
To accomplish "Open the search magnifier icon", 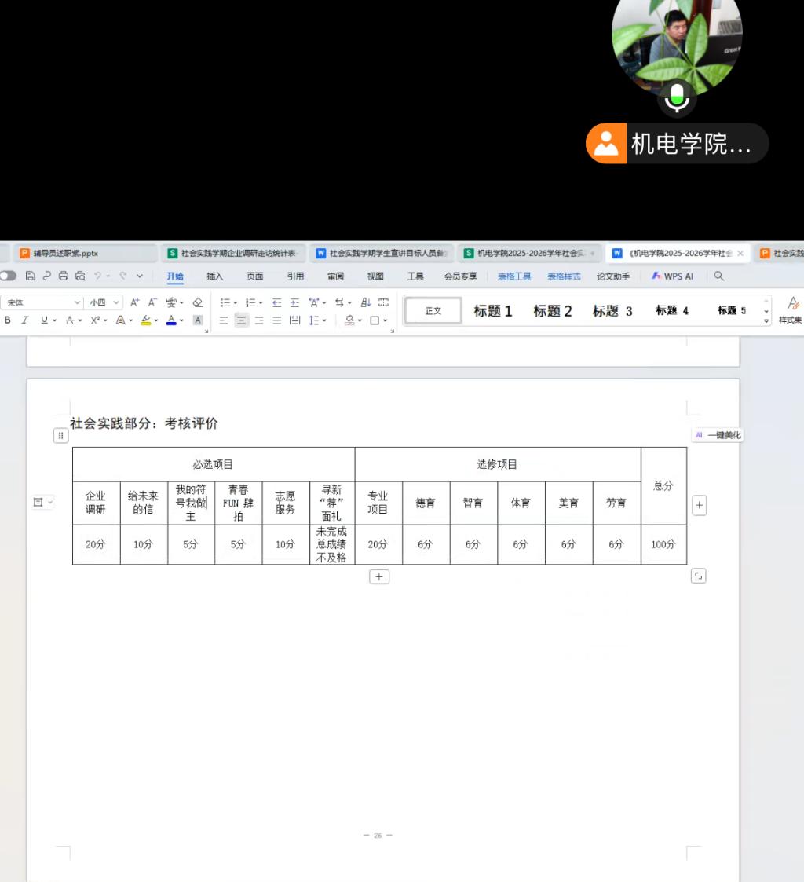I will click(x=718, y=276).
